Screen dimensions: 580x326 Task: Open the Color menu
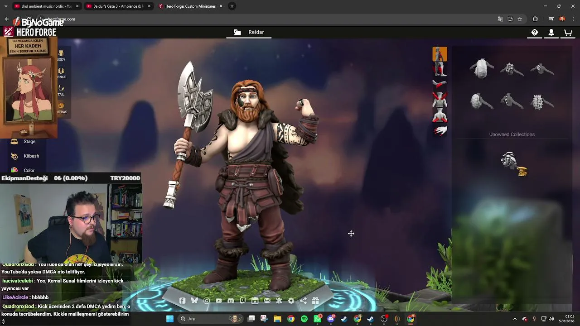(23, 170)
